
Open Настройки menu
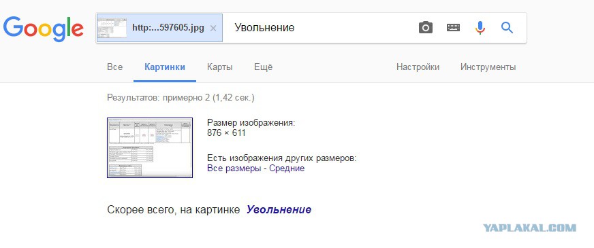point(418,67)
